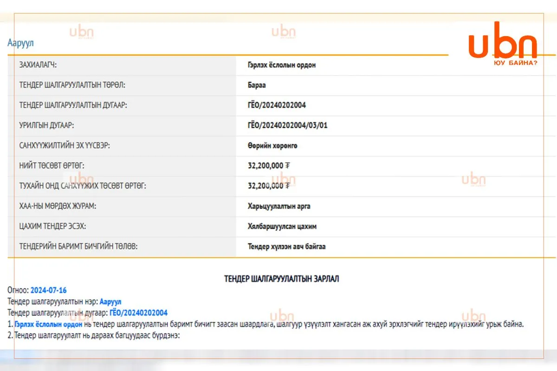Viewport: 557px width, 371px height.
Task: Click the heading 'ТЕНДЕР ШАЛГАРУУЛАЛТЫН ЗАРЛАЛ'
Action: [281, 279]
